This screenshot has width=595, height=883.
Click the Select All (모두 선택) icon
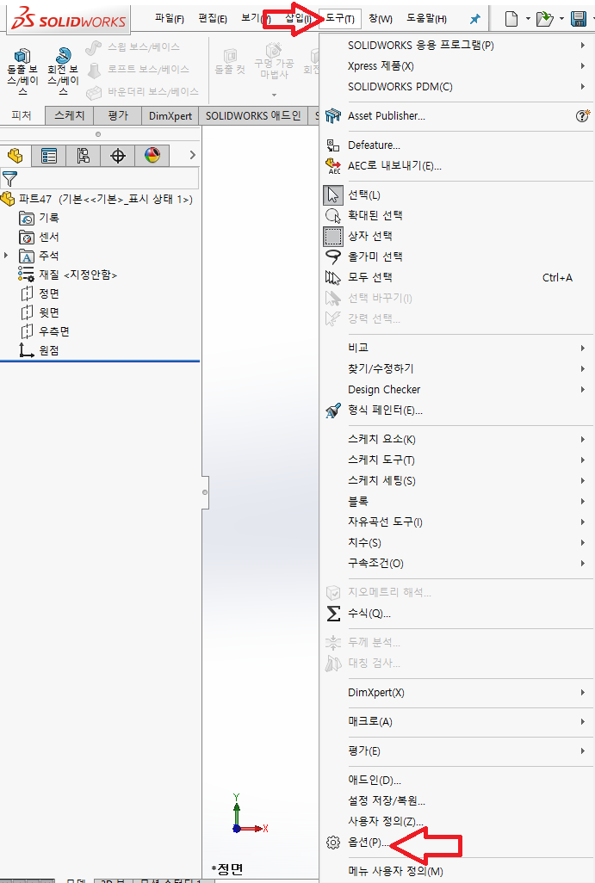click(x=333, y=278)
